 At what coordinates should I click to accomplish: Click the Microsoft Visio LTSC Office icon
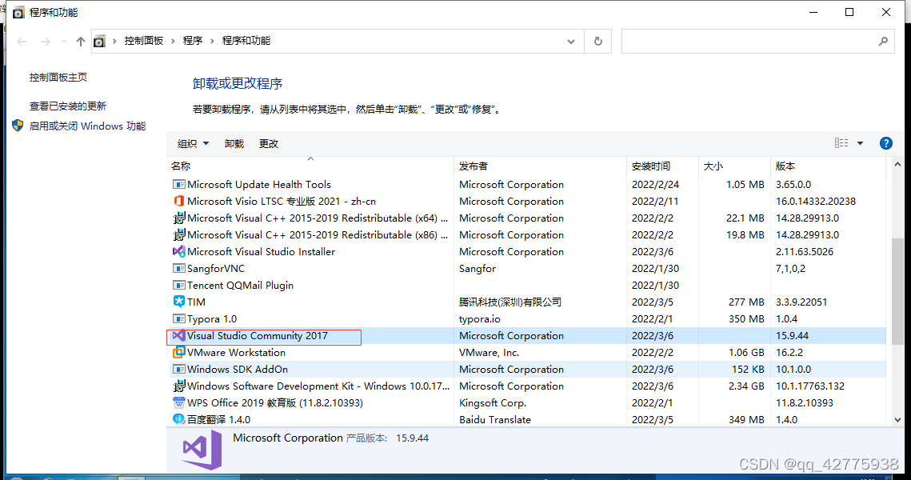tap(179, 201)
